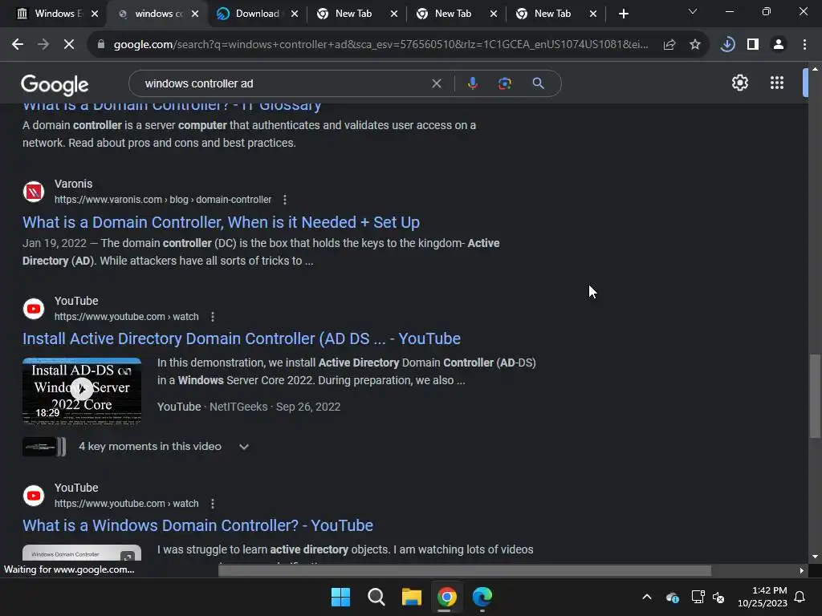Viewport: 822px width, 616px height.
Task: Open What is a Windows Domain Controller YouTube link
Action: [197, 526]
